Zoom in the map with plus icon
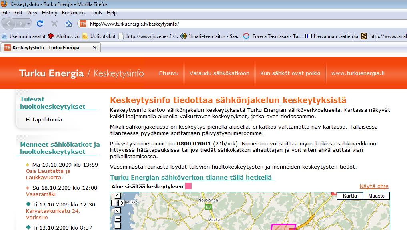Screen dimensions: 407x230 coord(118,218)
